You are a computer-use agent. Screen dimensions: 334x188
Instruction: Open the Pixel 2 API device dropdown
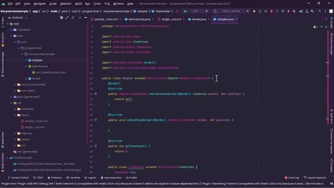231,11
